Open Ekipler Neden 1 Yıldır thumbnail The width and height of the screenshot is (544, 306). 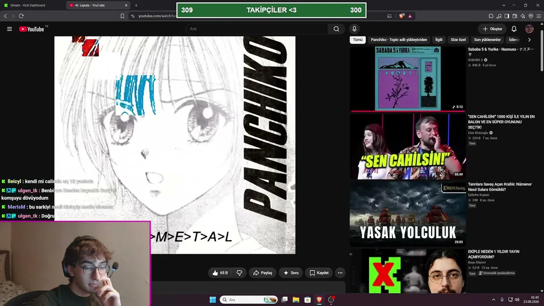(408, 271)
